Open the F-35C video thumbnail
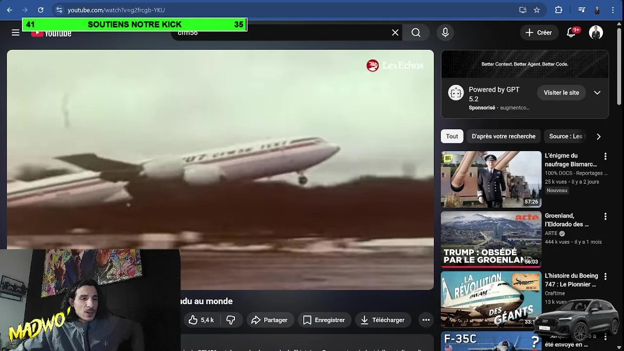This screenshot has width=624, height=351. [x=491, y=341]
